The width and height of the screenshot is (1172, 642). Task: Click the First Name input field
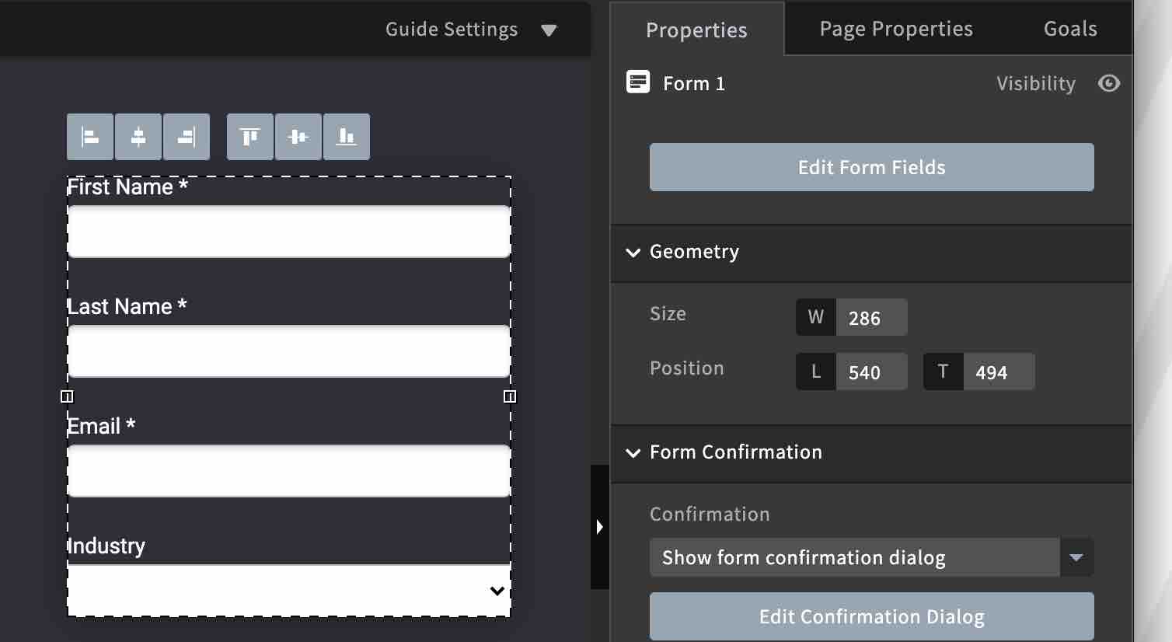coord(288,231)
